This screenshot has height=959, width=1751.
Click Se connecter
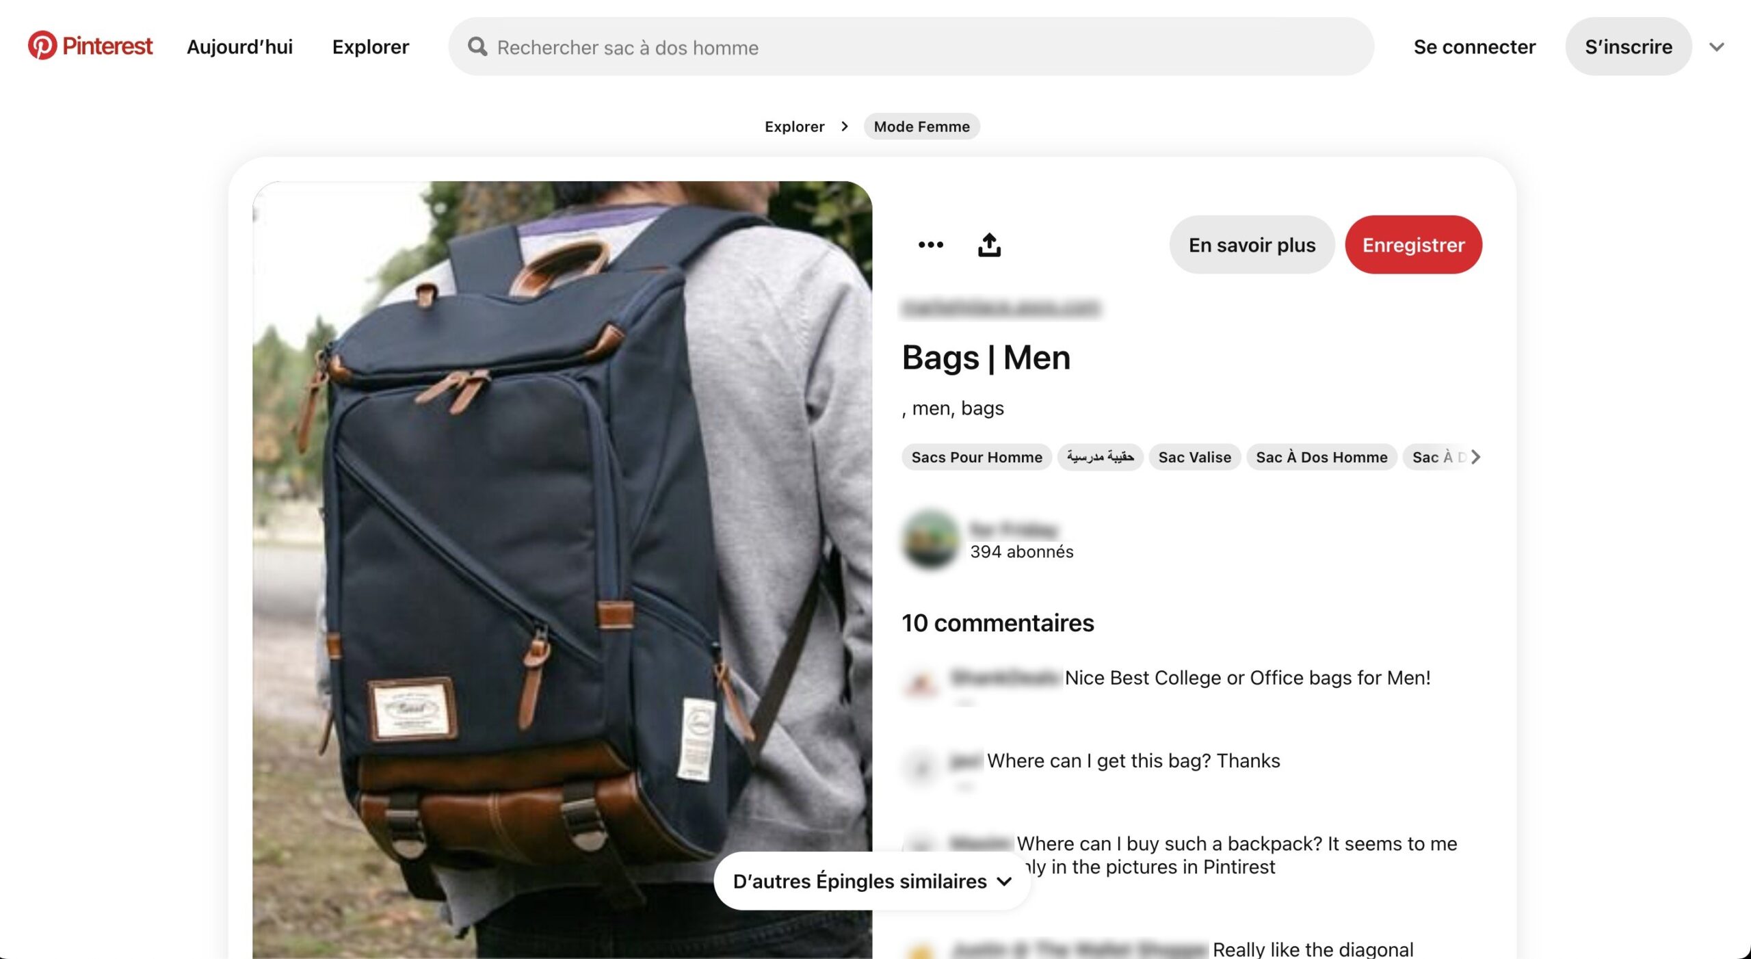coord(1475,47)
